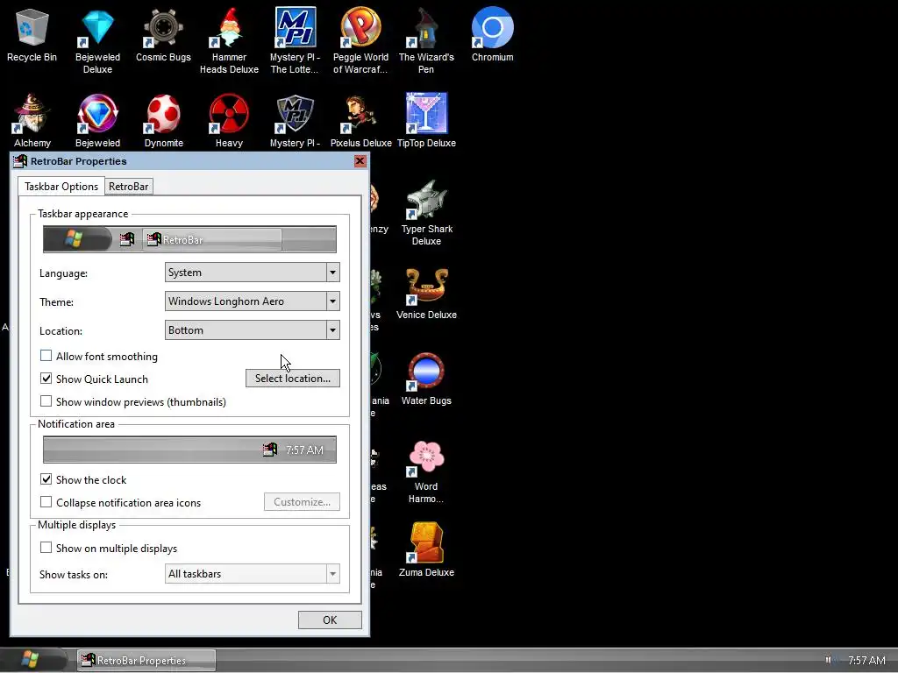Enable Show window previews (thumbnails)

pos(46,401)
